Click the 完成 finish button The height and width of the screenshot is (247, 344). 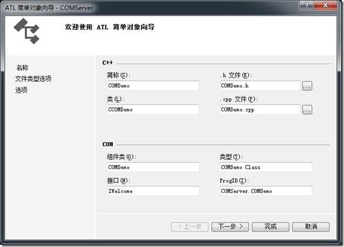pos(271,226)
